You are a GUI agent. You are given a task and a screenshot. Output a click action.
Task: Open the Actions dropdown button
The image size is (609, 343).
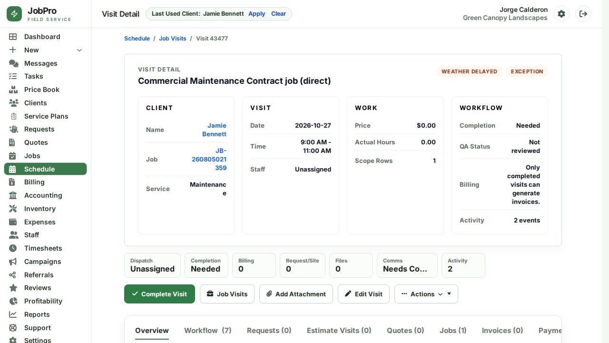[x=426, y=294]
